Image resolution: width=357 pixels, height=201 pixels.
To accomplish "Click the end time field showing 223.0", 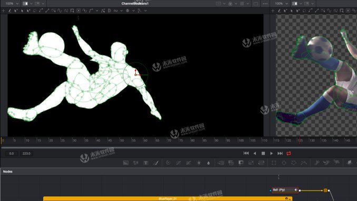I will pos(26,154).
